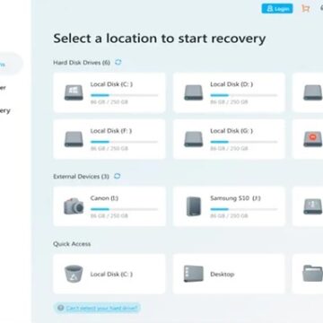The height and width of the screenshot is (323, 323).
Task: Select the highlighted left sidebar tab
Action: [11, 64]
